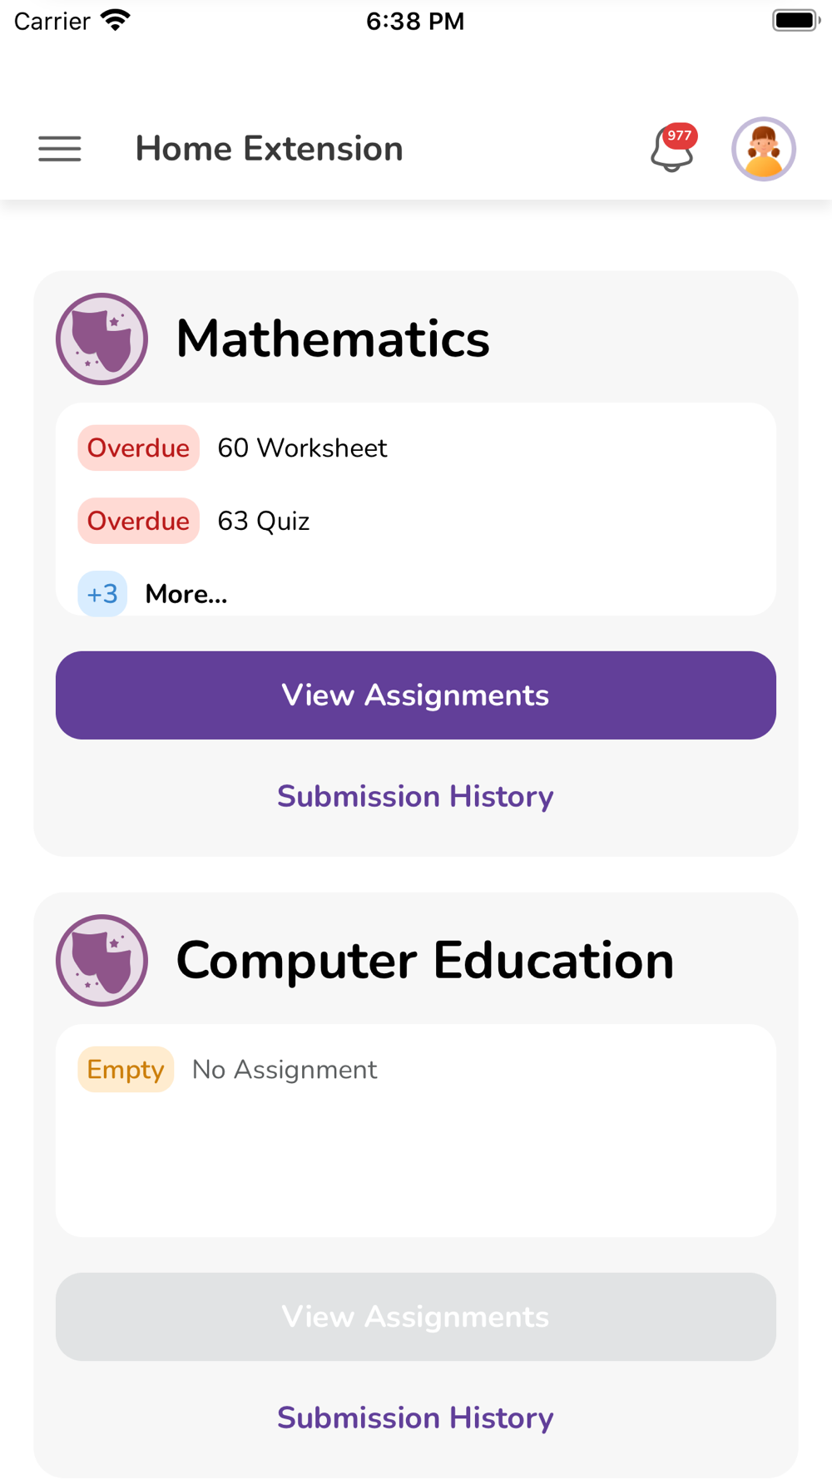Open Computer Education Submission History

click(x=416, y=1417)
